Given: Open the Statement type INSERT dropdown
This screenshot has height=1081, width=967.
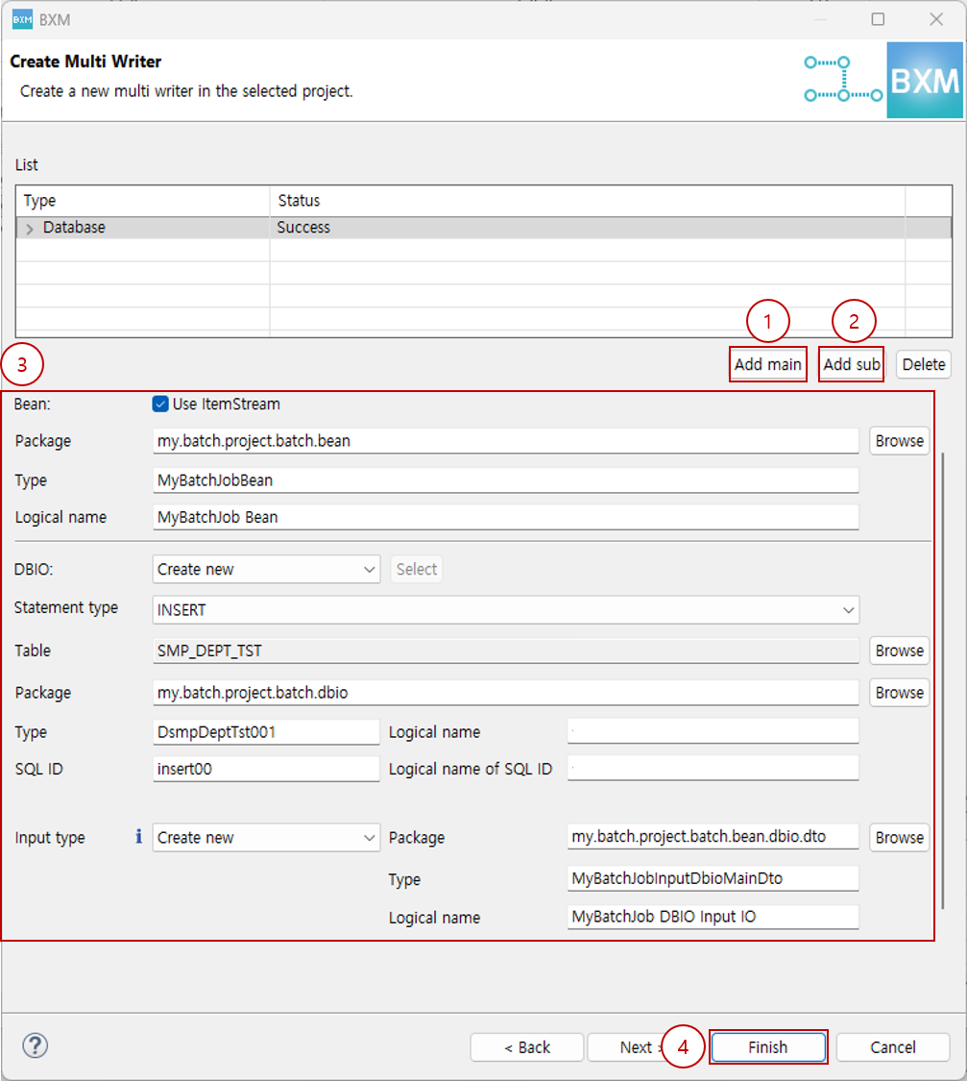Looking at the screenshot, I should click(x=505, y=609).
